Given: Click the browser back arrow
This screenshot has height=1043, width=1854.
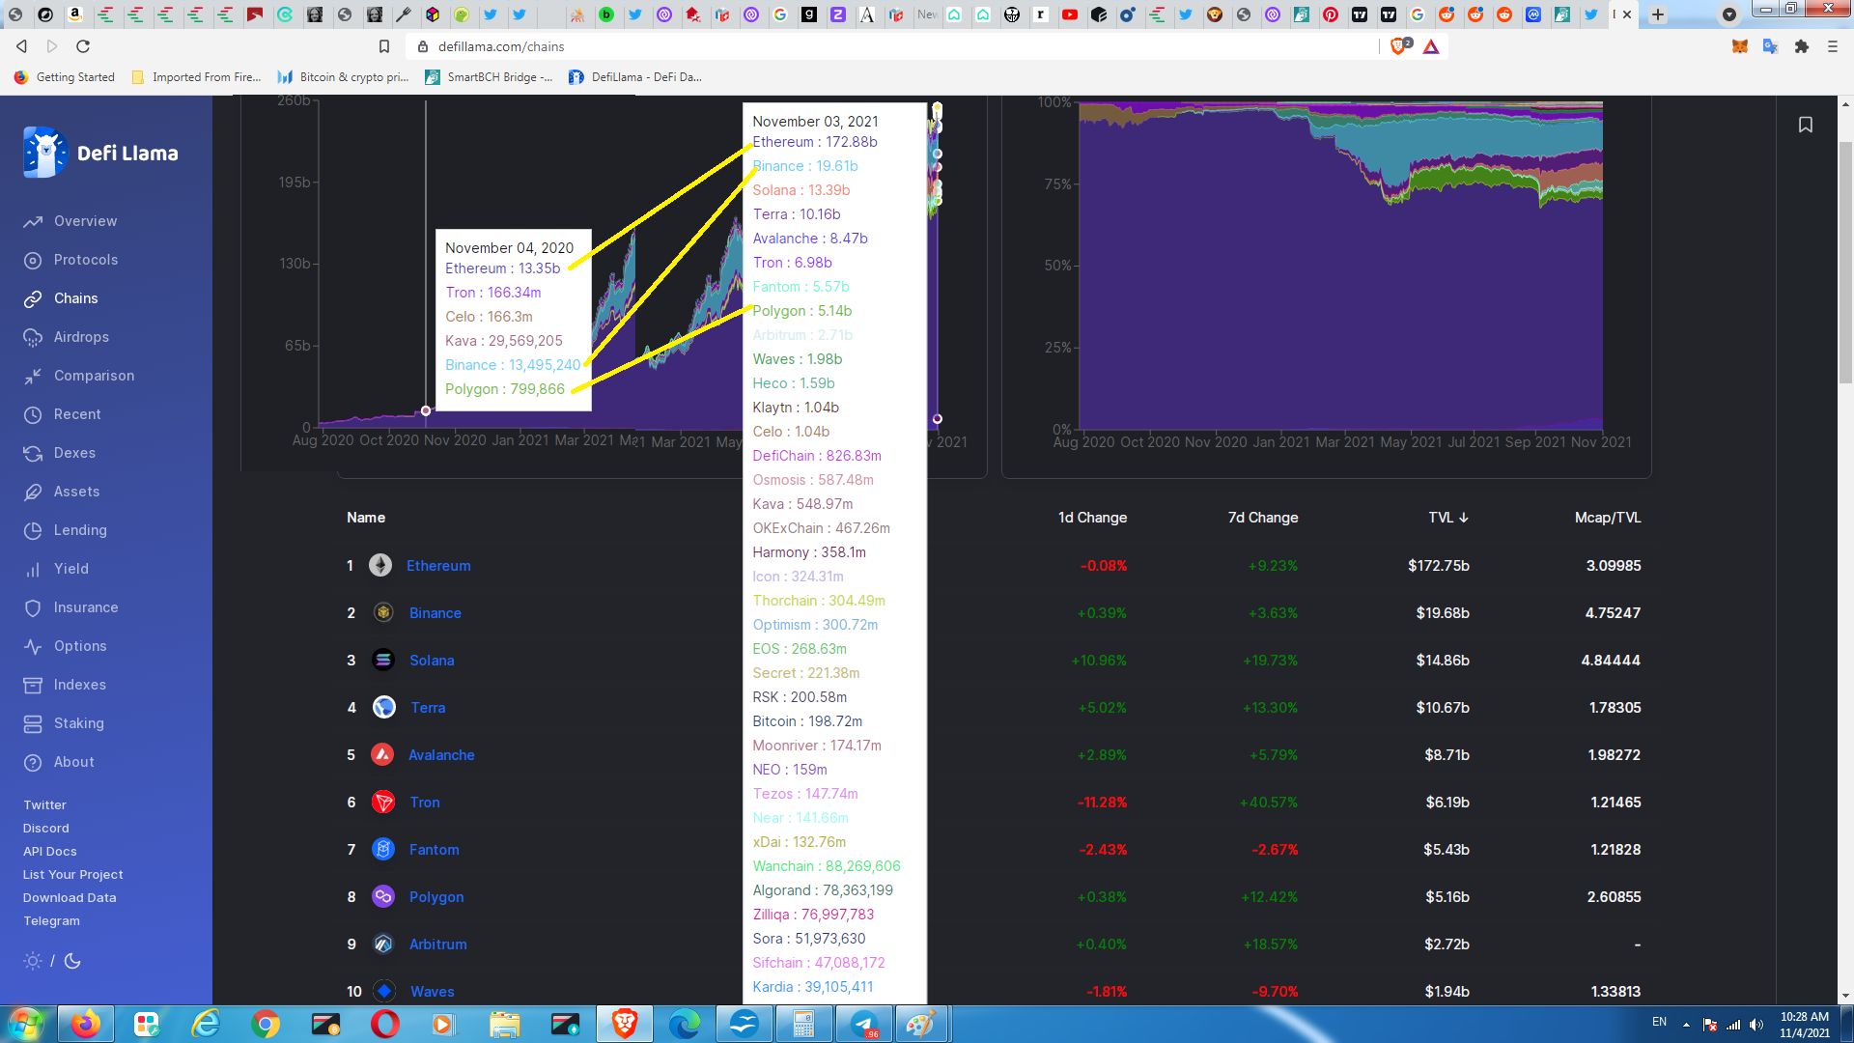Looking at the screenshot, I should [22, 46].
